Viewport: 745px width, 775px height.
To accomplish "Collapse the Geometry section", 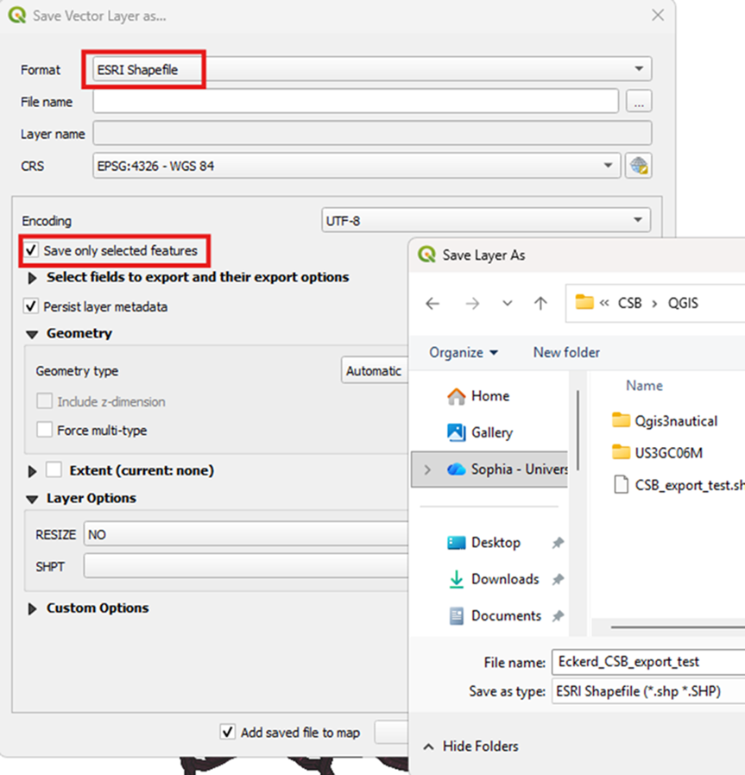I will pos(33,333).
